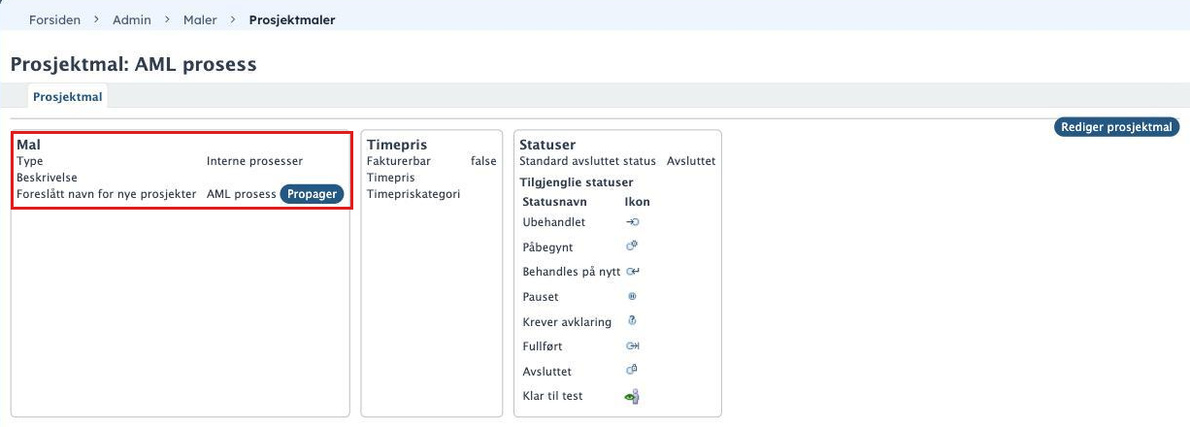Open the Admin breadcrumb link
Screen dimensions: 1190x427
pos(132,19)
